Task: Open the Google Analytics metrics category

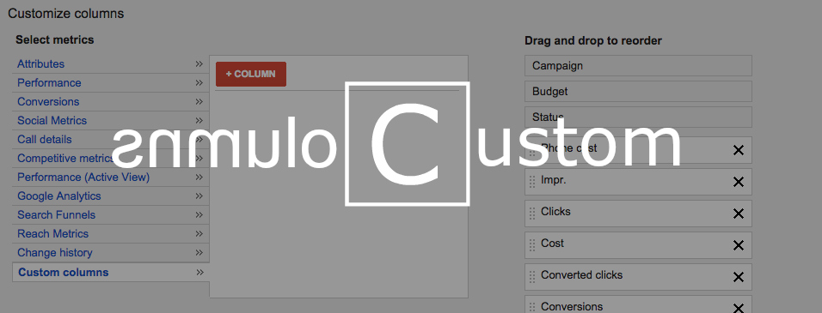Action: tap(59, 196)
